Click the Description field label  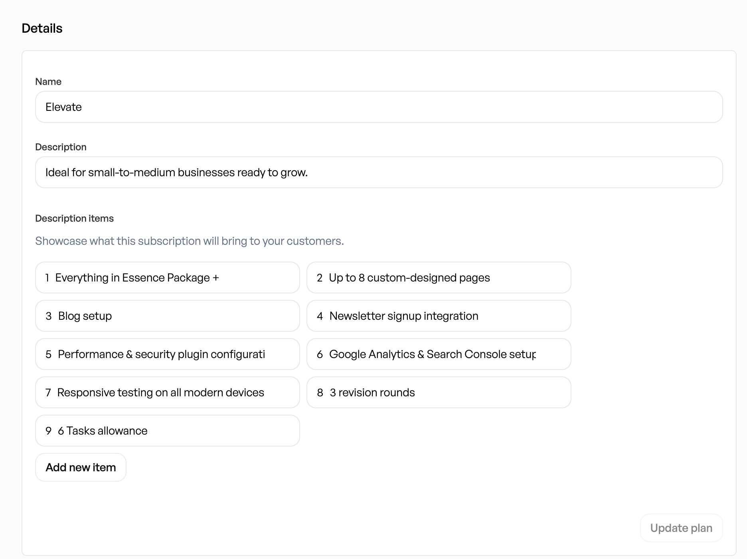(x=61, y=147)
